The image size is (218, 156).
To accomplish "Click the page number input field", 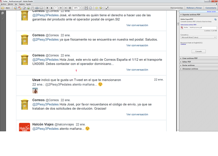I will (x=56, y=8).
